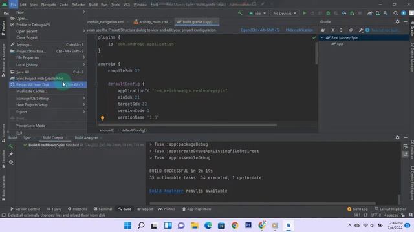Collapse the Real Money Spin Gradle node
414x232 pixels.
322,37
